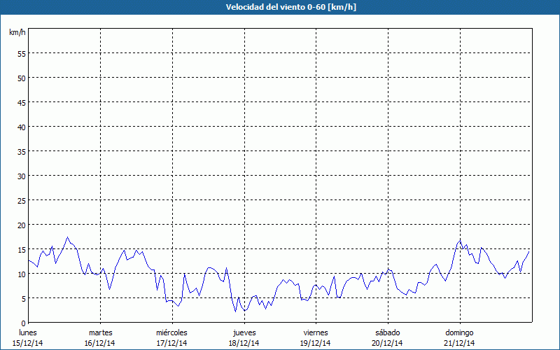This screenshot has height=350, width=560.
Task: Click the 10 tick label on the y-axis
Action: click(21, 274)
